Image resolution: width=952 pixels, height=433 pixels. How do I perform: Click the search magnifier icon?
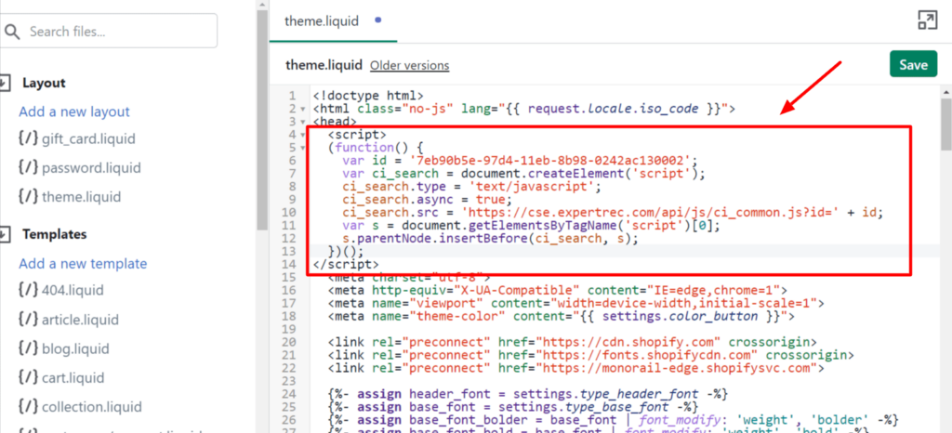pyautogui.click(x=13, y=32)
